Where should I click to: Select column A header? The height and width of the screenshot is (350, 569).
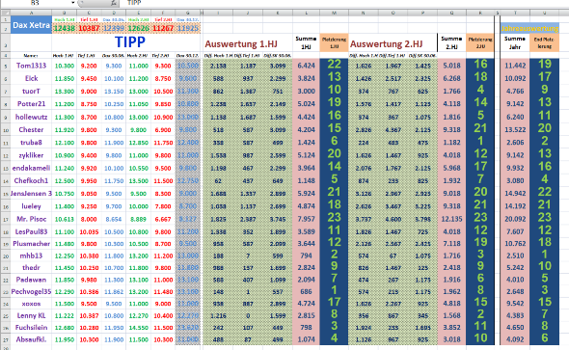(31, 13)
